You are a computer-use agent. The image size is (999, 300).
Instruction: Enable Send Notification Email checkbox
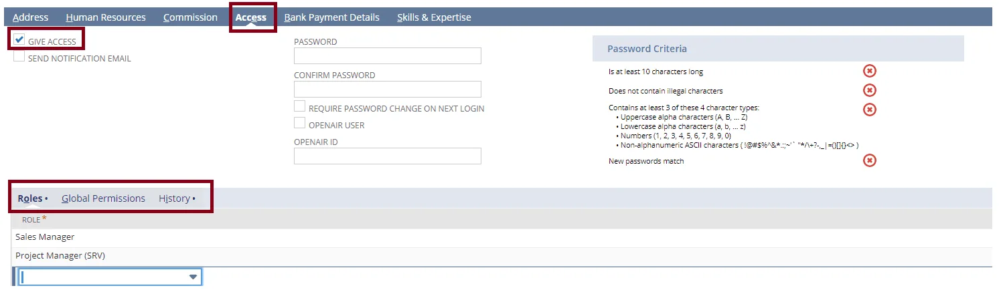tap(19, 57)
